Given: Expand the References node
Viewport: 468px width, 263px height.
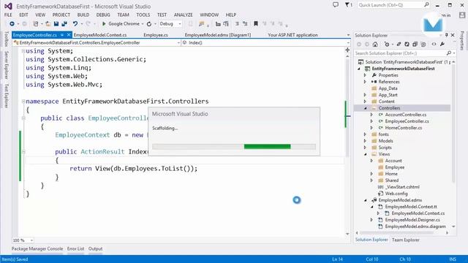Looking at the screenshot, I should click(365, 82).
